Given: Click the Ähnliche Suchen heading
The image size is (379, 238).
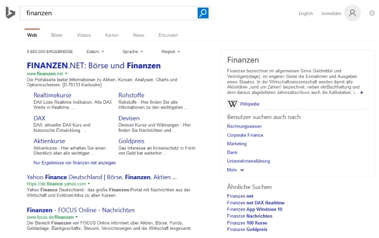Looking at the screenshot, I should [x=249, y=187].
